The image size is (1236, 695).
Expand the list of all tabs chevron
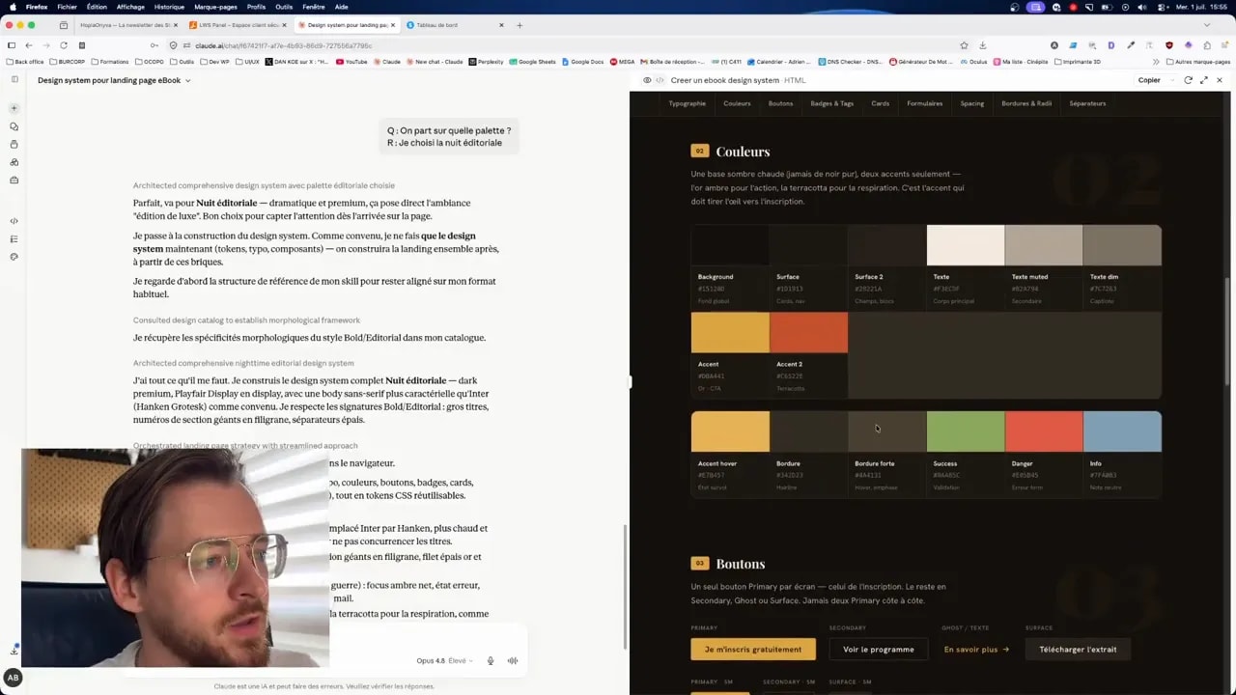pos(1207,25)
